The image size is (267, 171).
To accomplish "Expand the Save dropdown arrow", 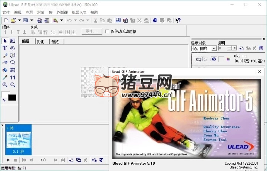I will [32, 20].
